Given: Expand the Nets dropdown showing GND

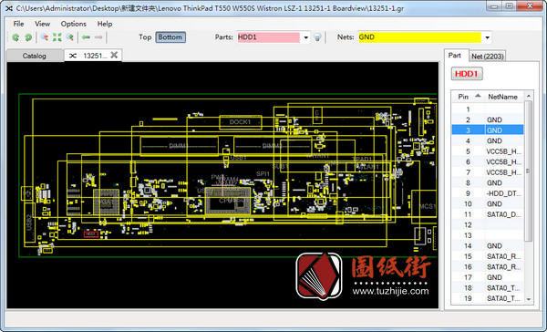Looking at the screenshot, I should point(487,37).
